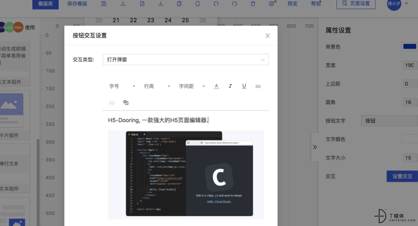The height and width of the screenshot is (226, 418).
Task: Click the 属性设置 panel heading
Action: point(338,30)
